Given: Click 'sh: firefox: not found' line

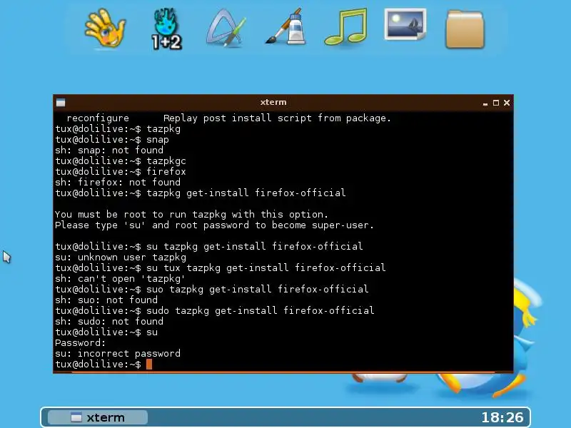Looking at the screenshot, I should tap(118, 182).
